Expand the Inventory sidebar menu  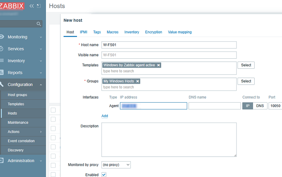pos(41,61)
